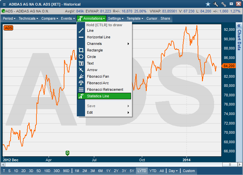Open the Compare dropdown menu

tap(50, 18)
